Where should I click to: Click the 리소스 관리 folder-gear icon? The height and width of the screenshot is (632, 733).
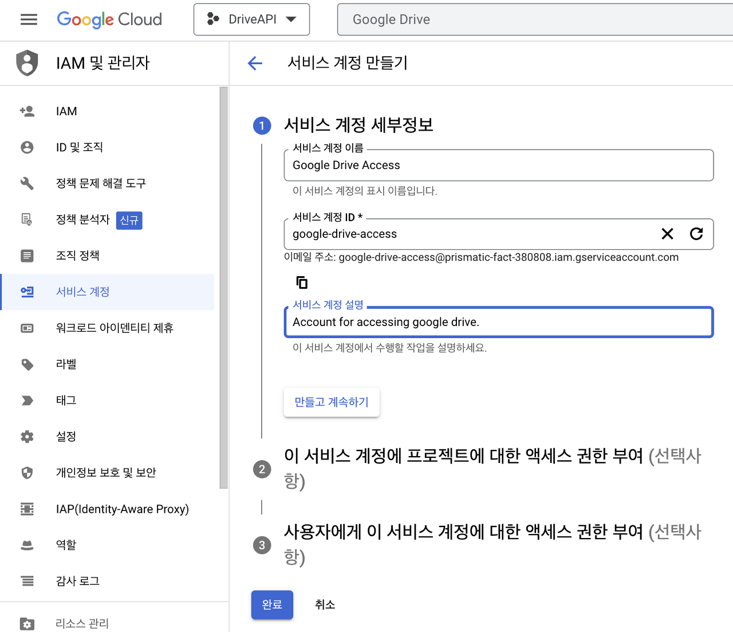[27, 623]
